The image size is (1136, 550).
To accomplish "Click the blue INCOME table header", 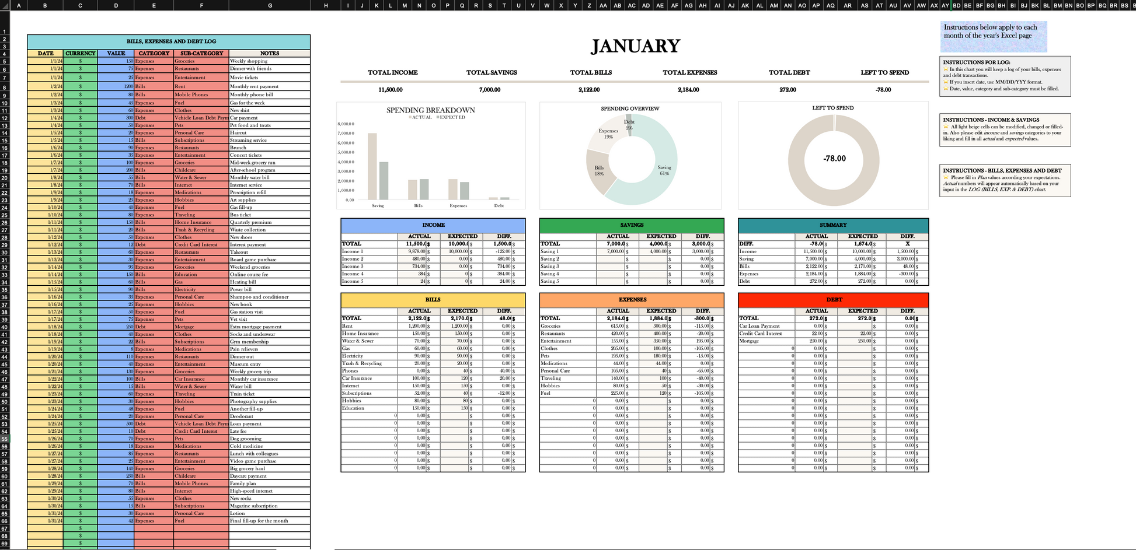I will [x=433, y=225].
